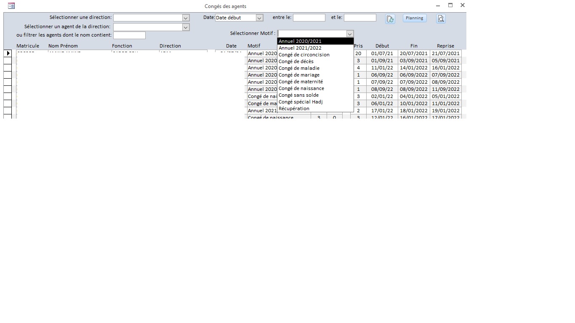
Task: Collapse the 'Sélectionner Motif' dropdown arrow
Action: pos(350,34)
